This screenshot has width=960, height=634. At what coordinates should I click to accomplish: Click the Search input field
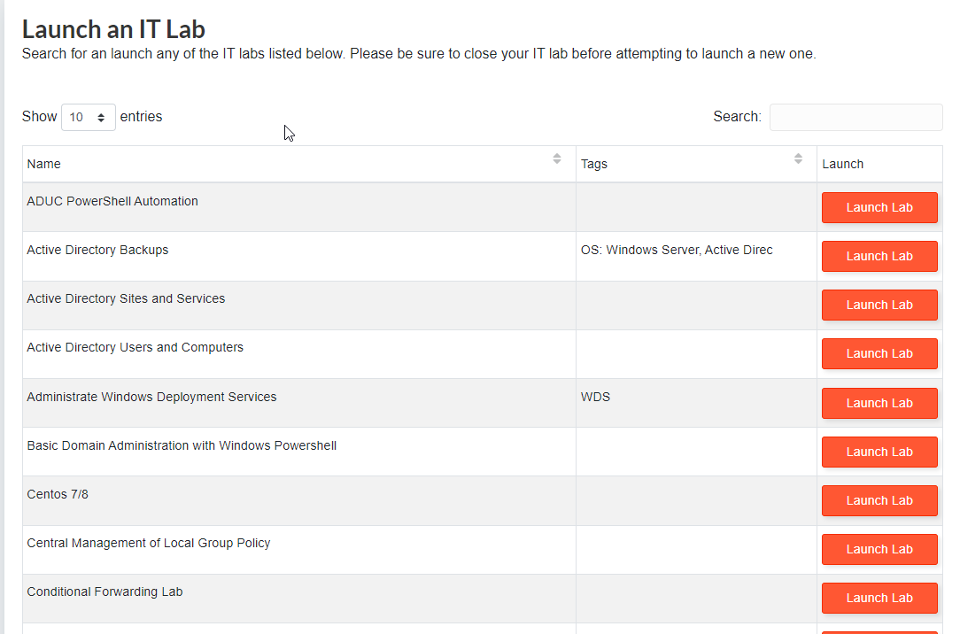point(855,117)
